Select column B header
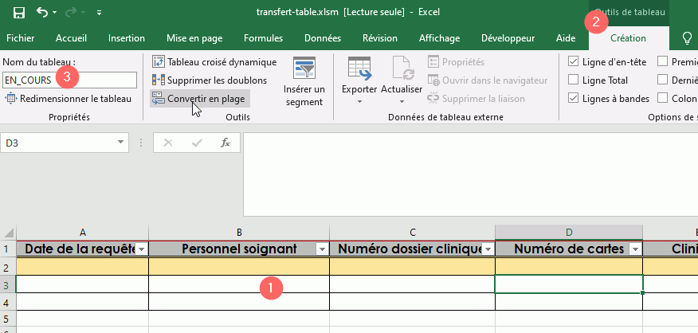 tap(239, 232)
